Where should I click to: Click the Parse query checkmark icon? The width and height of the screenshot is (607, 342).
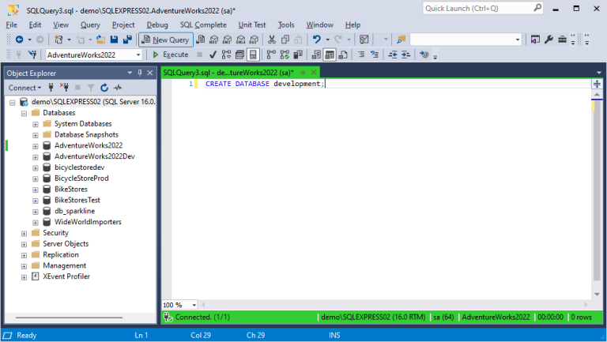[x=212, y=54]
